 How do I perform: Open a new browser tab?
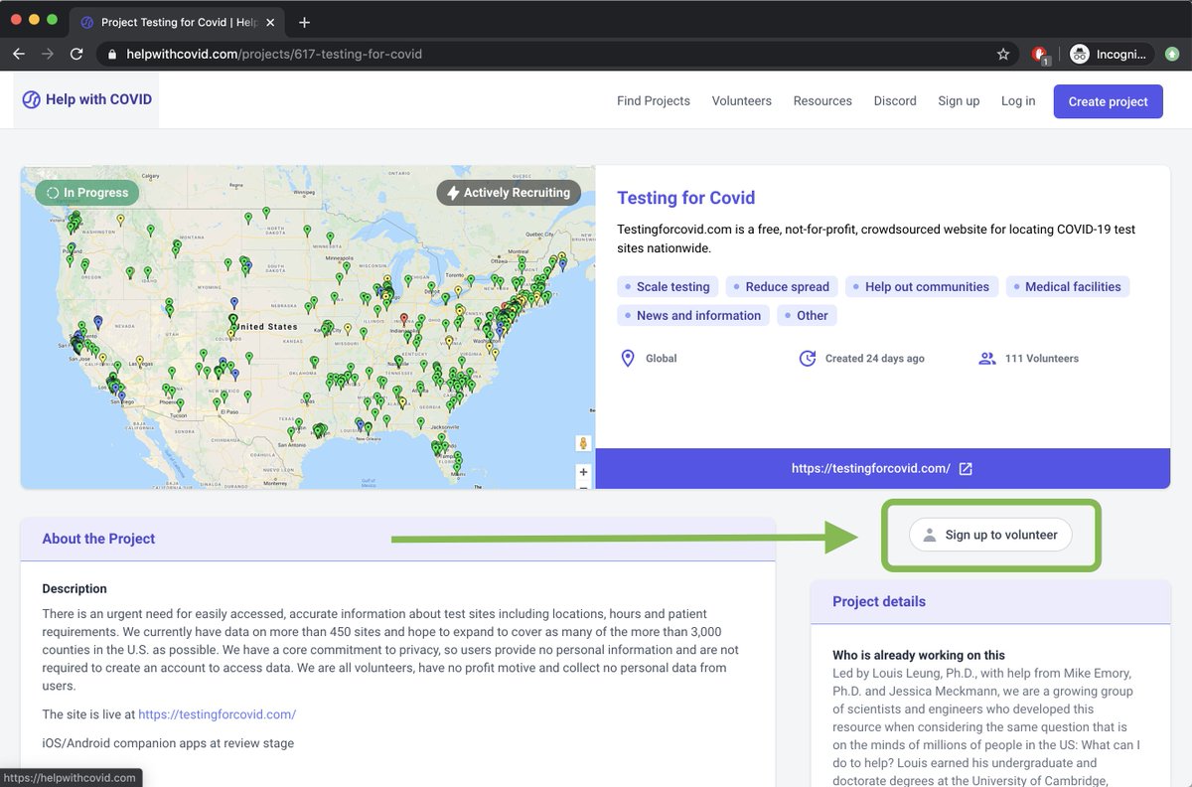[304, 22]
